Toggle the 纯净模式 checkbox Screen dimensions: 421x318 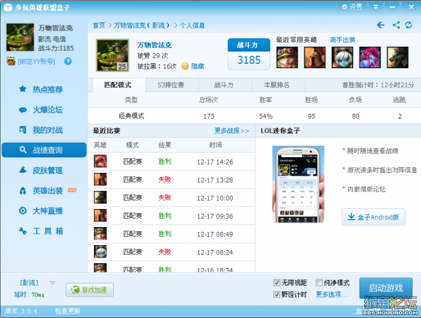coord(319,282)
